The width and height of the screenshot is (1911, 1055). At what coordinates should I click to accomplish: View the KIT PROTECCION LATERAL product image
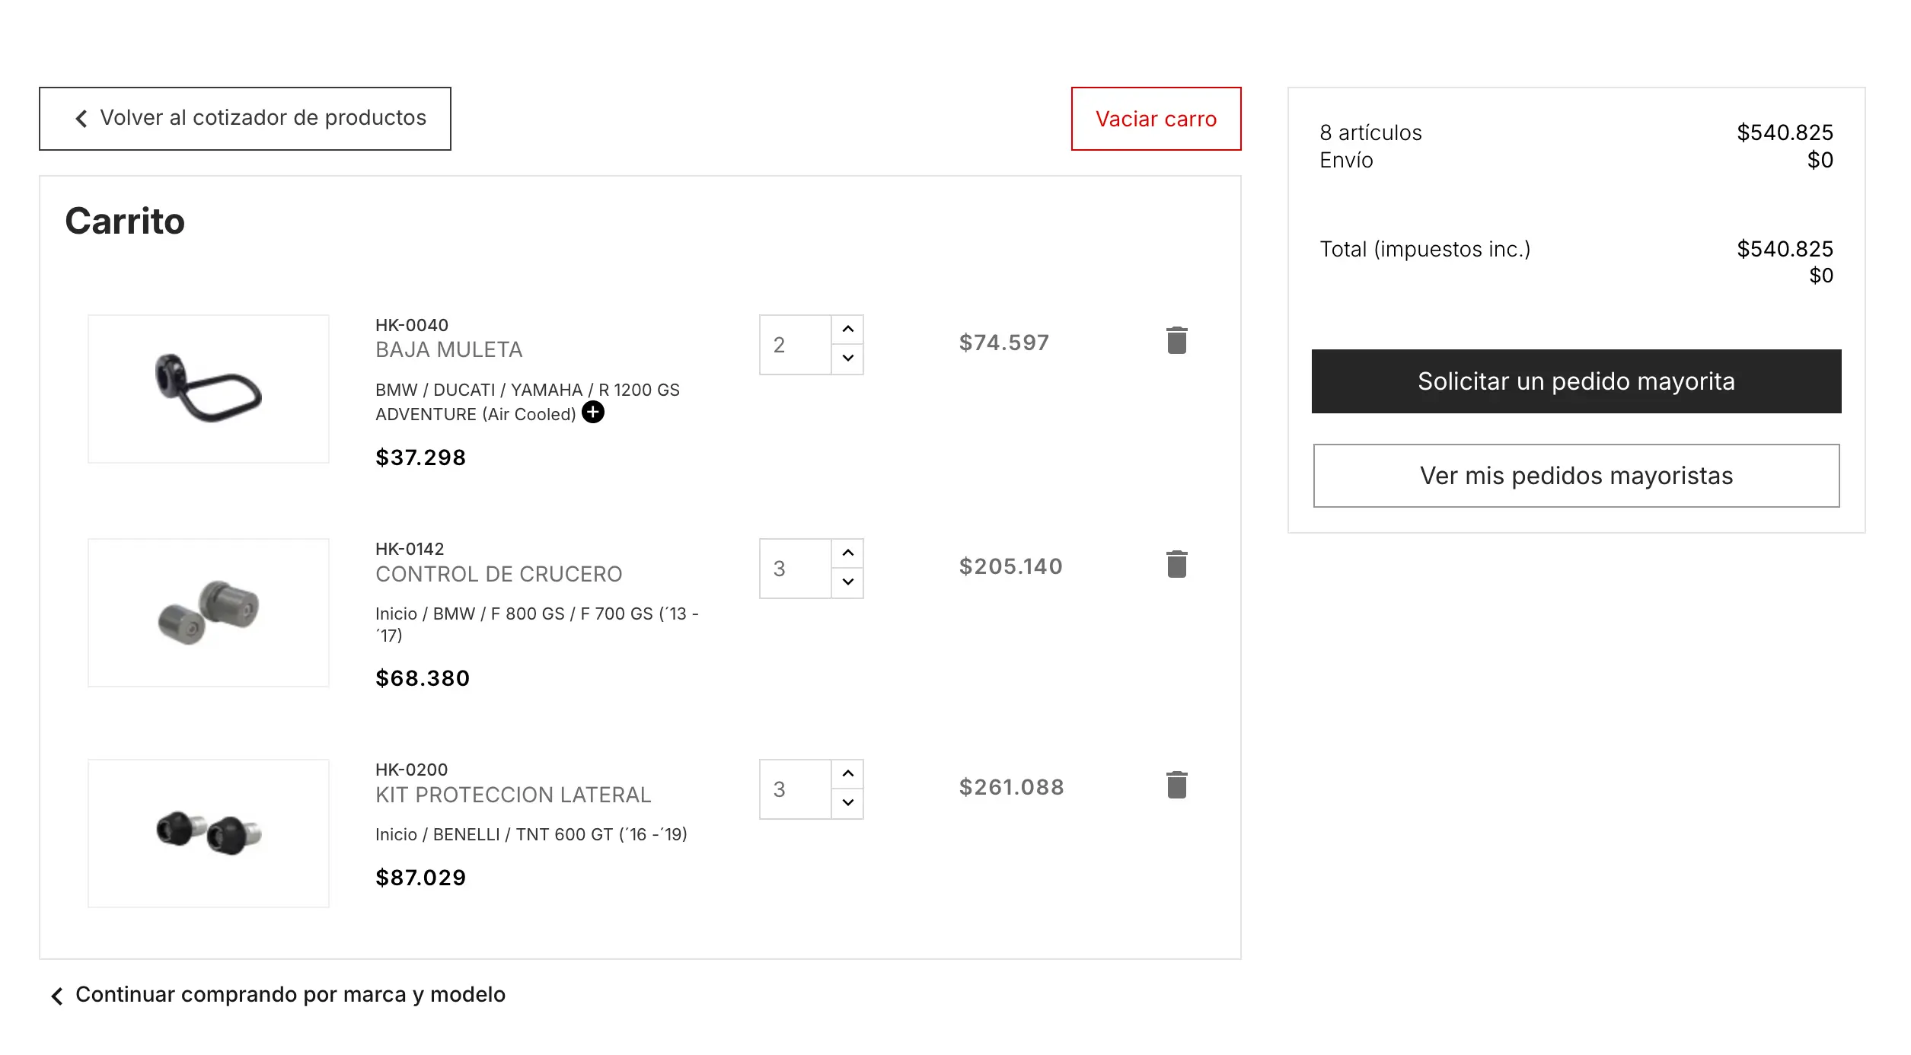click(209, 833)
